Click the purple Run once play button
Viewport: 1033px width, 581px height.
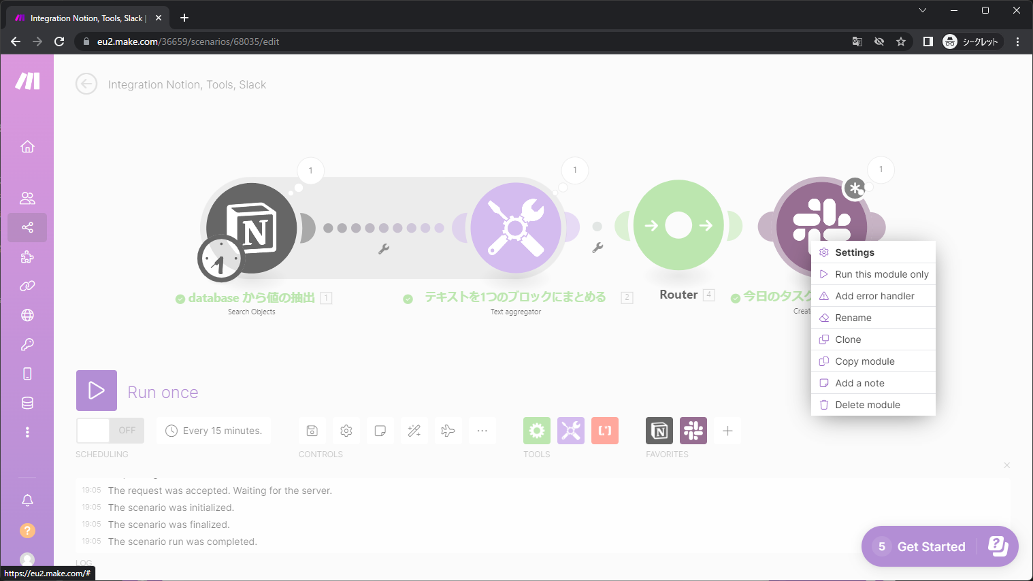coord(97,391)
